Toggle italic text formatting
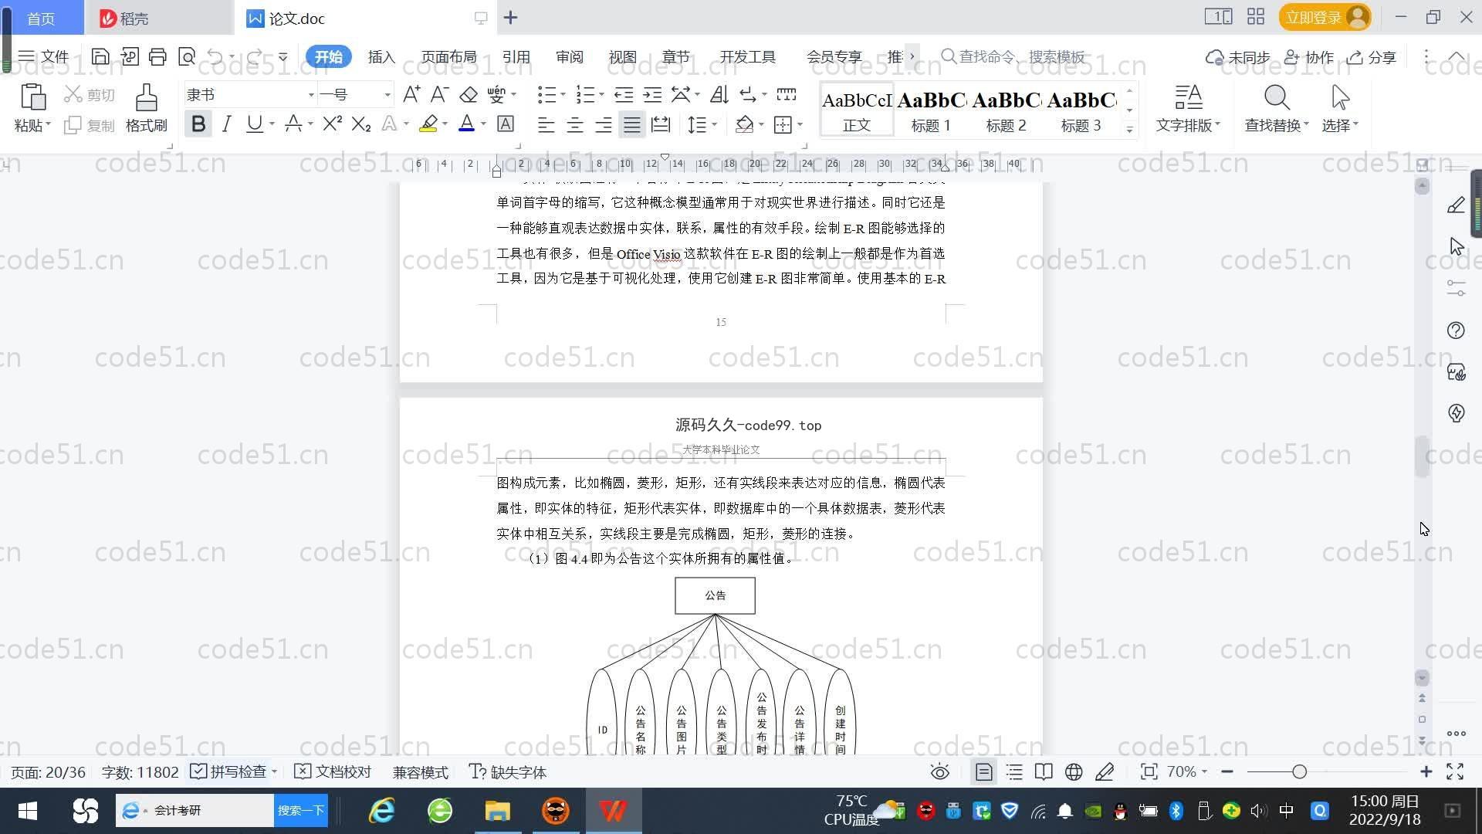This screenshot has height=834, width=1482. click(226, 124)
